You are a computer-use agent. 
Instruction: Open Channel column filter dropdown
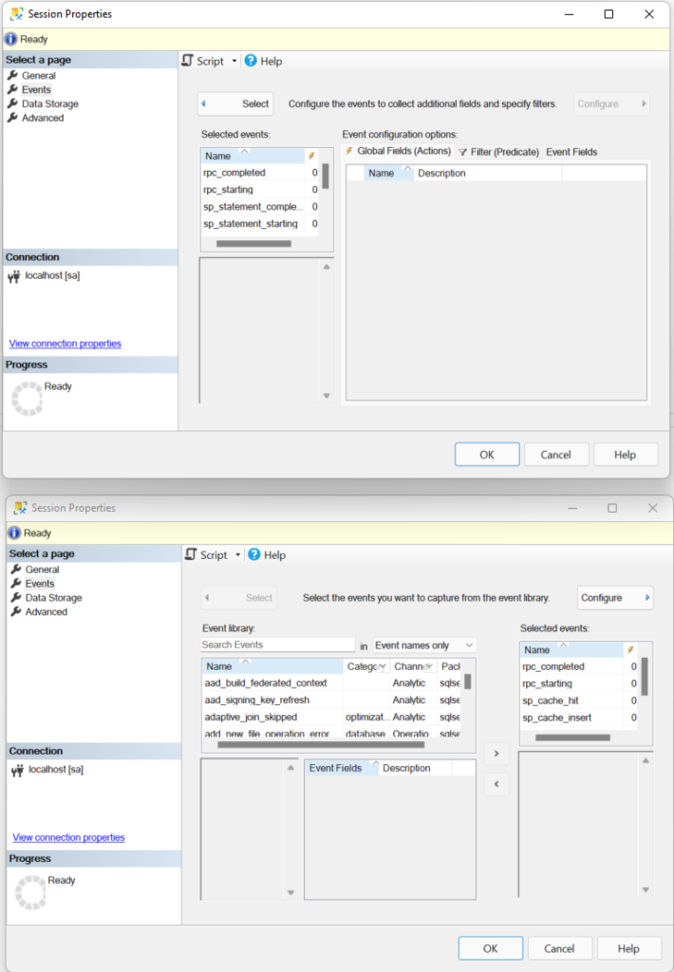point(428,666)
